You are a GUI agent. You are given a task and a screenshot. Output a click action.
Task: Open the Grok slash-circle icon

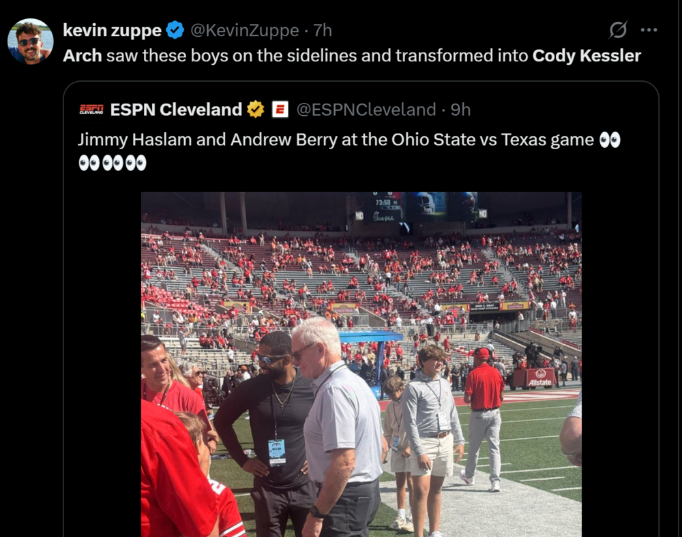(618, 30)
